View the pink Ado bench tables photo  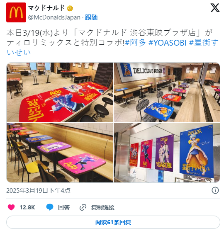click(60, 153)
